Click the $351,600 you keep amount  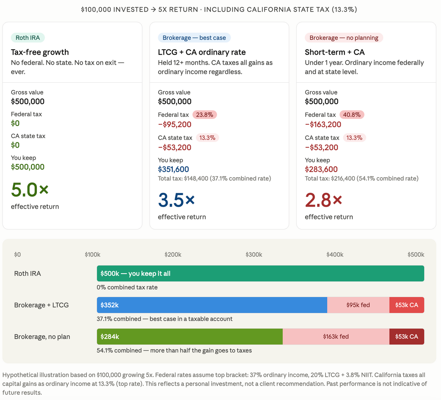173,169
